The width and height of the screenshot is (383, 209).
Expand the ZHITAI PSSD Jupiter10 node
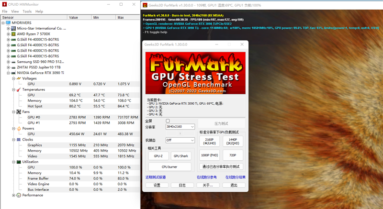point(8,67)
